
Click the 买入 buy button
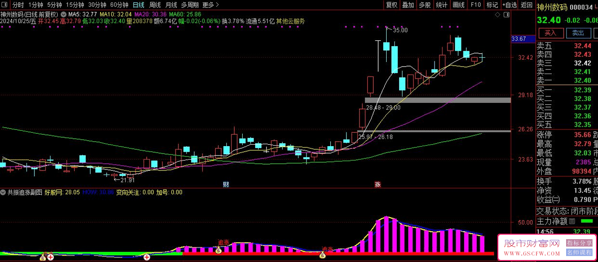(550, 33)
